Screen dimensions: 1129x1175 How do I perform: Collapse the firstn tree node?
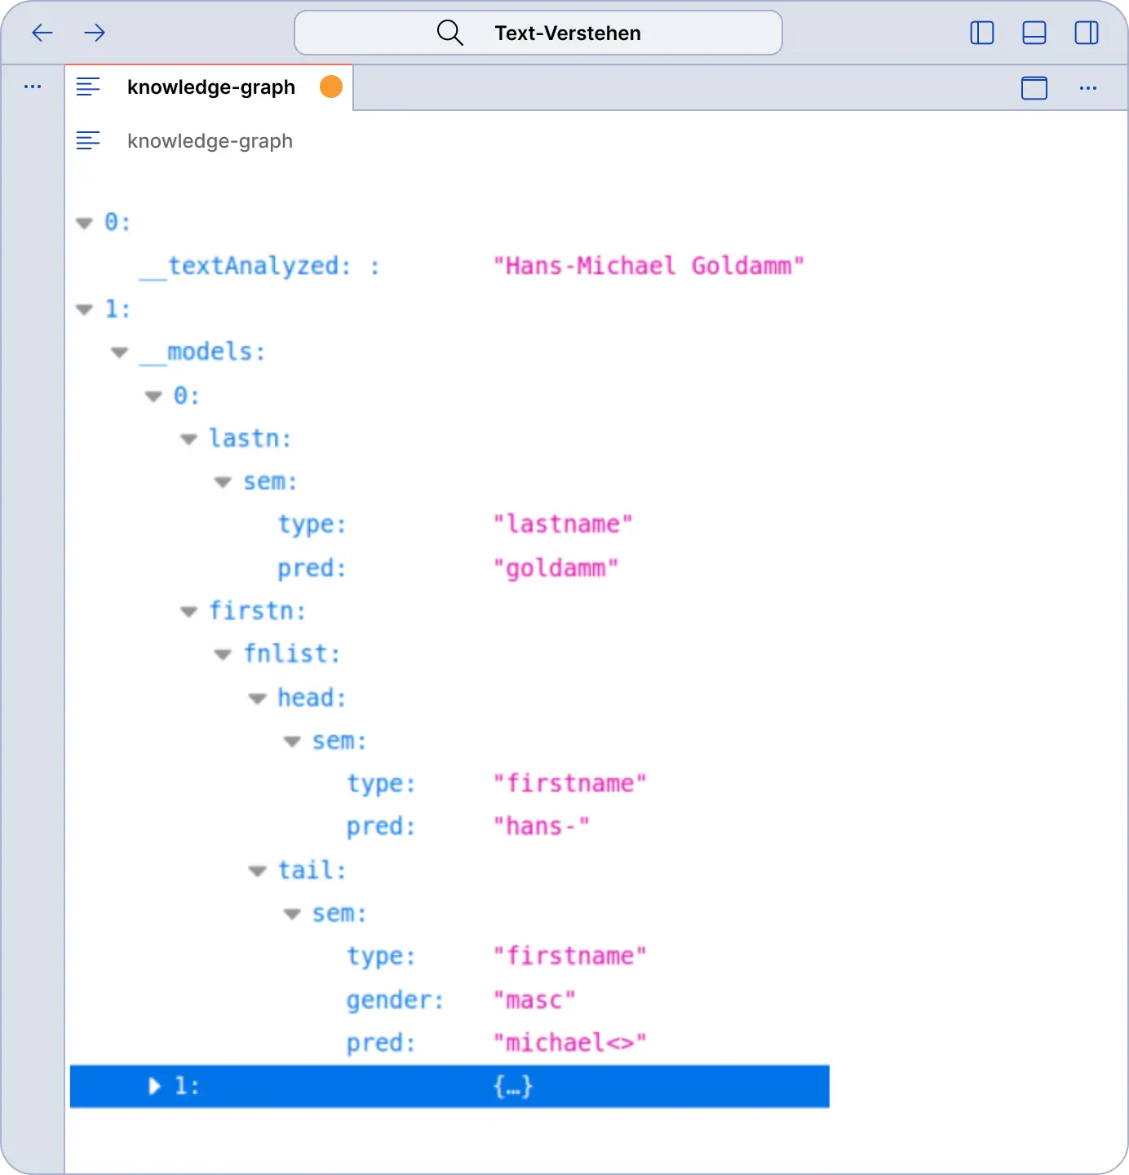point(188,611)
